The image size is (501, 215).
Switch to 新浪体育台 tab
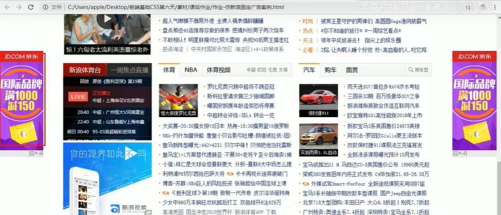pyautogui.click(x=85, y=70)
